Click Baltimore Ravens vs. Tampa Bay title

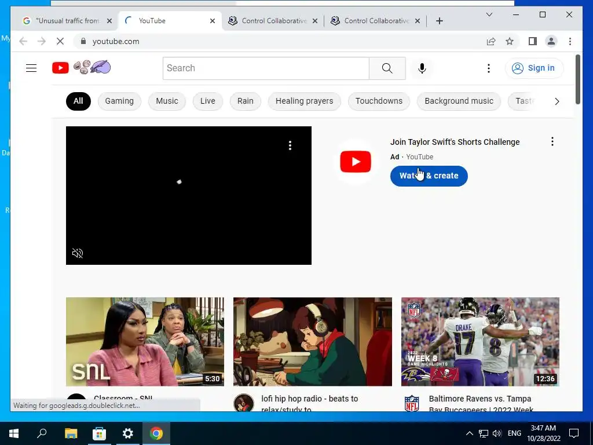[481, 403]
